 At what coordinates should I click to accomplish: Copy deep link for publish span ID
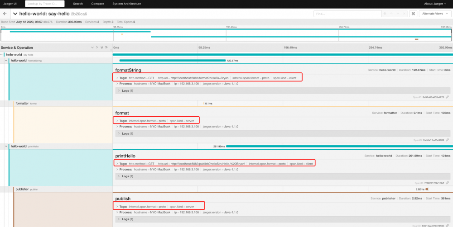tap(447, 226)
